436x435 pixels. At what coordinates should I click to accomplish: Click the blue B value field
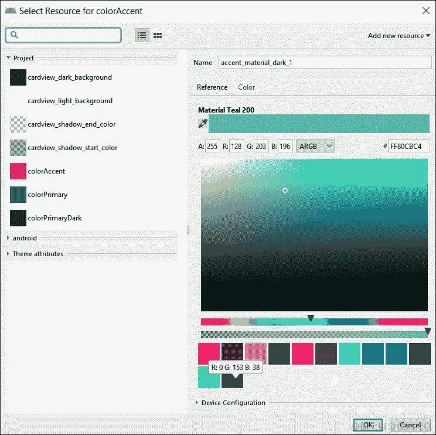pyautogui.click(x=285, y=146)
